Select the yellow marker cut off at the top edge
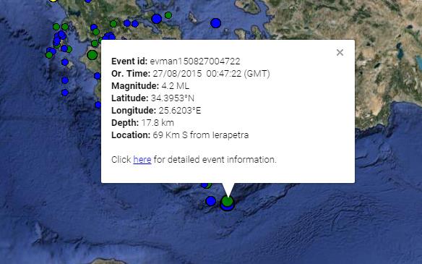 (53, 1)
